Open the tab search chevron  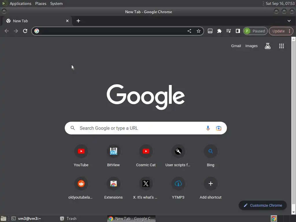tap(289, 21)
